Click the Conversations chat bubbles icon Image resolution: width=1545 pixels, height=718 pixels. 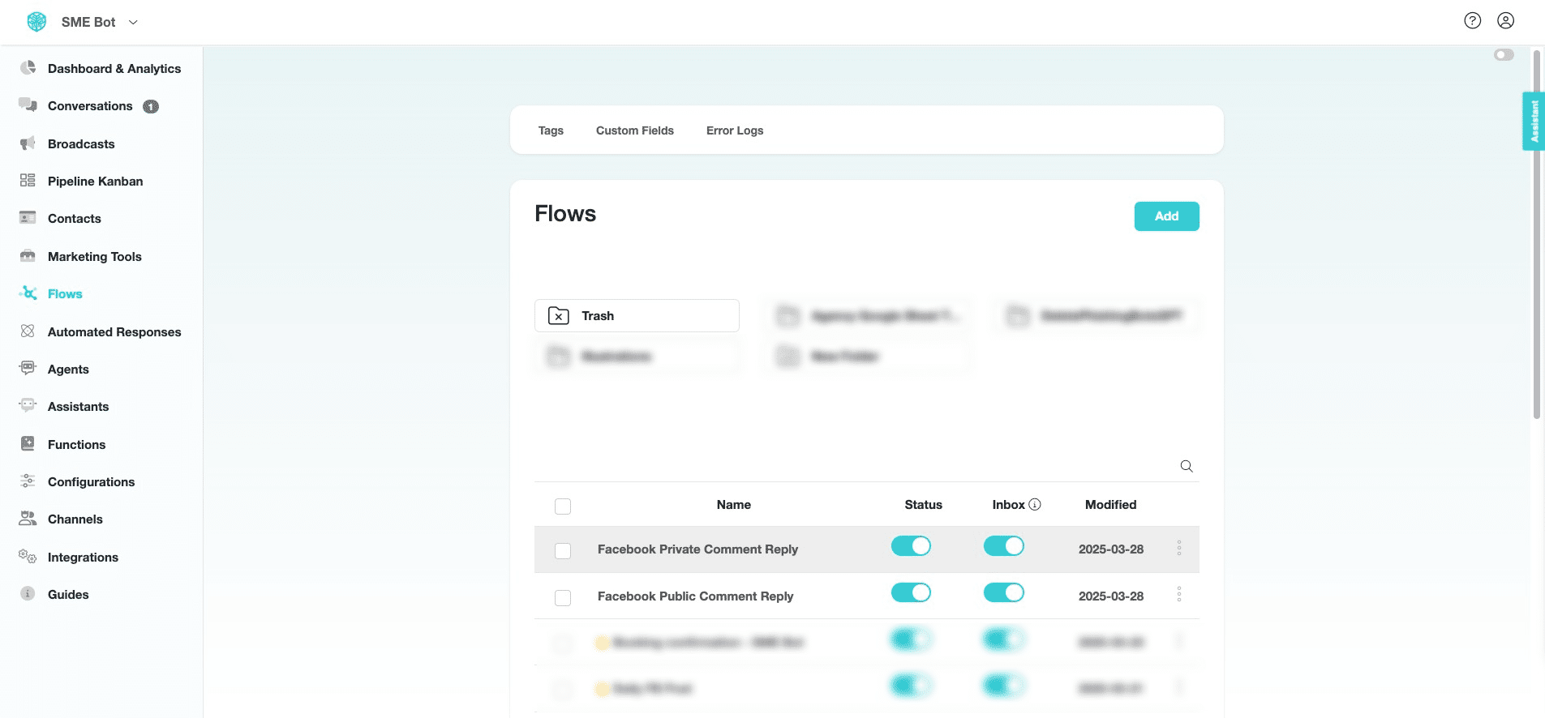click(x=28, y=105)
